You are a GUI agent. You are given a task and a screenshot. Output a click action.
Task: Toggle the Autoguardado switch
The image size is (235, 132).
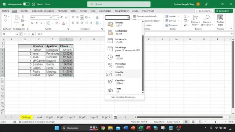click(x=26, y=4)
